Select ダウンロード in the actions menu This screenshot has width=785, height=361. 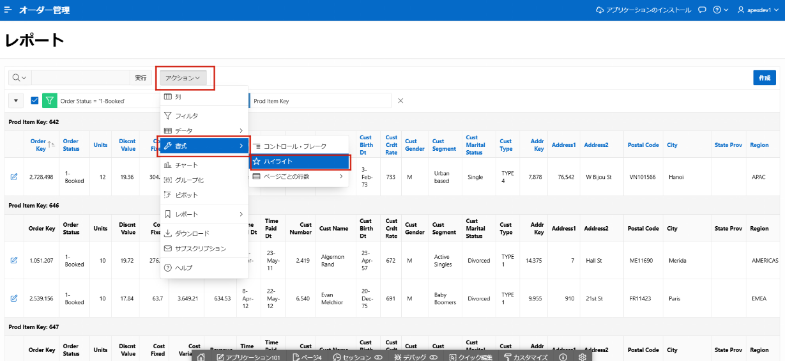(204, 233)
